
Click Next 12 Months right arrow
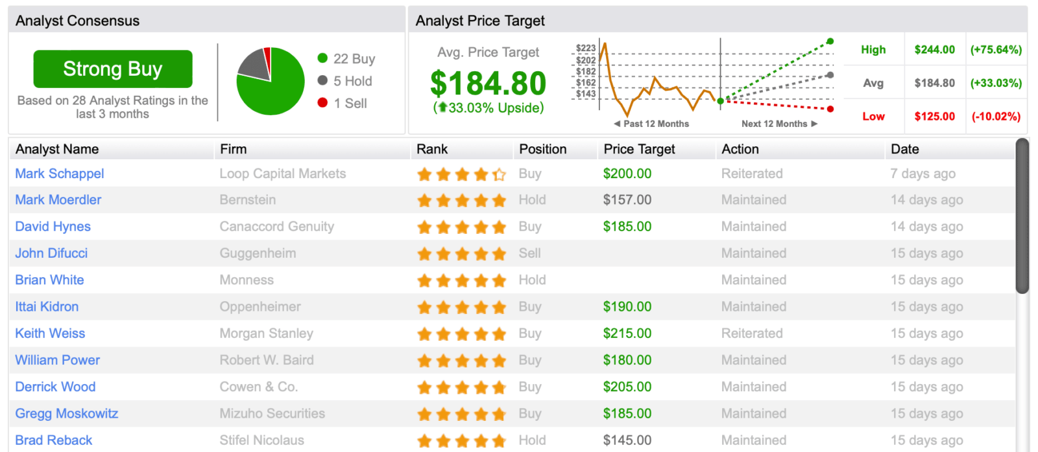[x=814, y=124]
